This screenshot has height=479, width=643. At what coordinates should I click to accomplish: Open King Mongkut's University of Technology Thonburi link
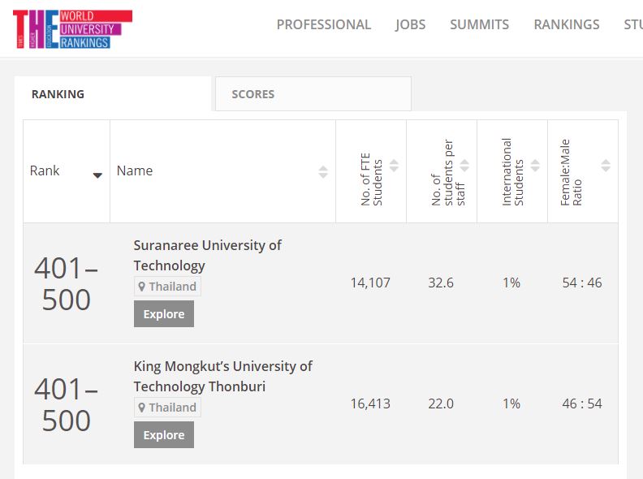(x=222, y=376)
